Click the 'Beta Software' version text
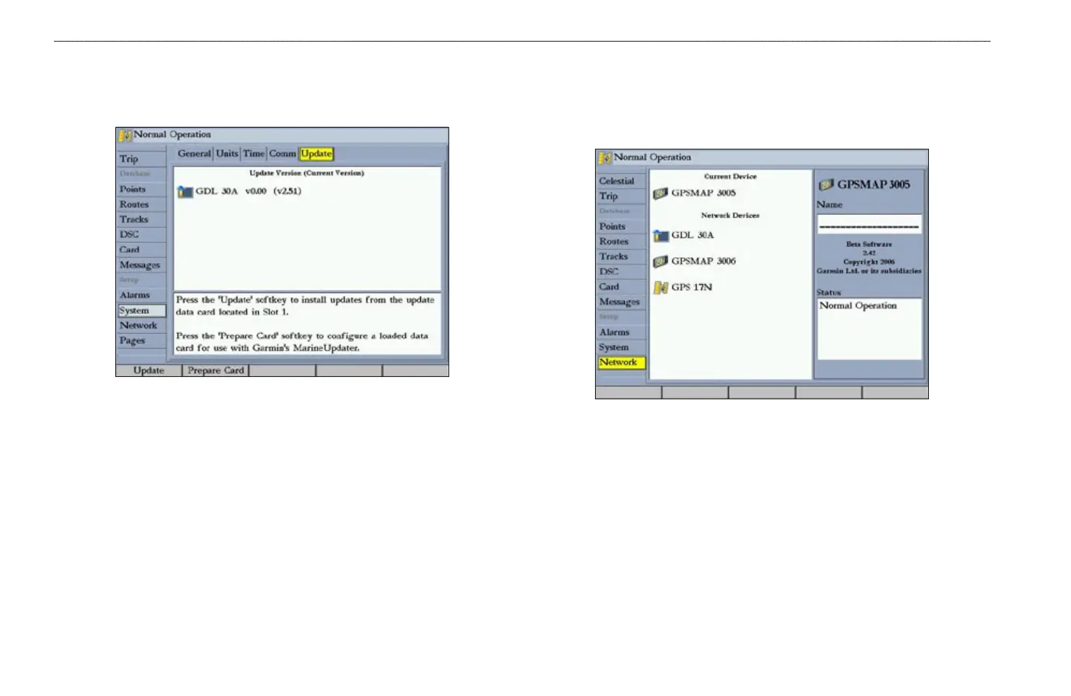Viewport: 1071px width, 696px height. pos(869,245)
